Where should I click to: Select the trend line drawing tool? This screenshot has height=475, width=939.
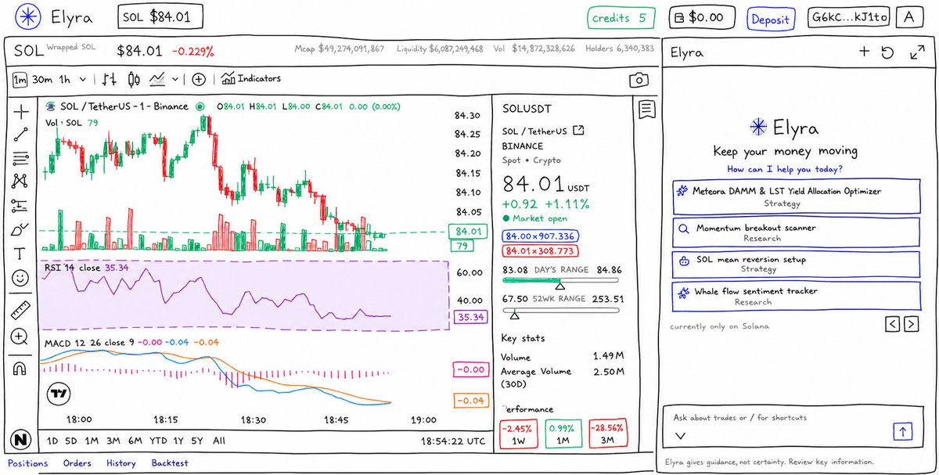pos(20,134)
